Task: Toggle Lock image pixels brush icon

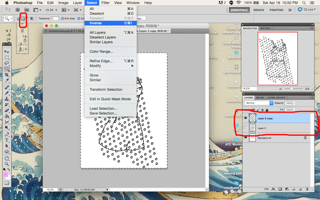Action: click(x=258, y=110)
